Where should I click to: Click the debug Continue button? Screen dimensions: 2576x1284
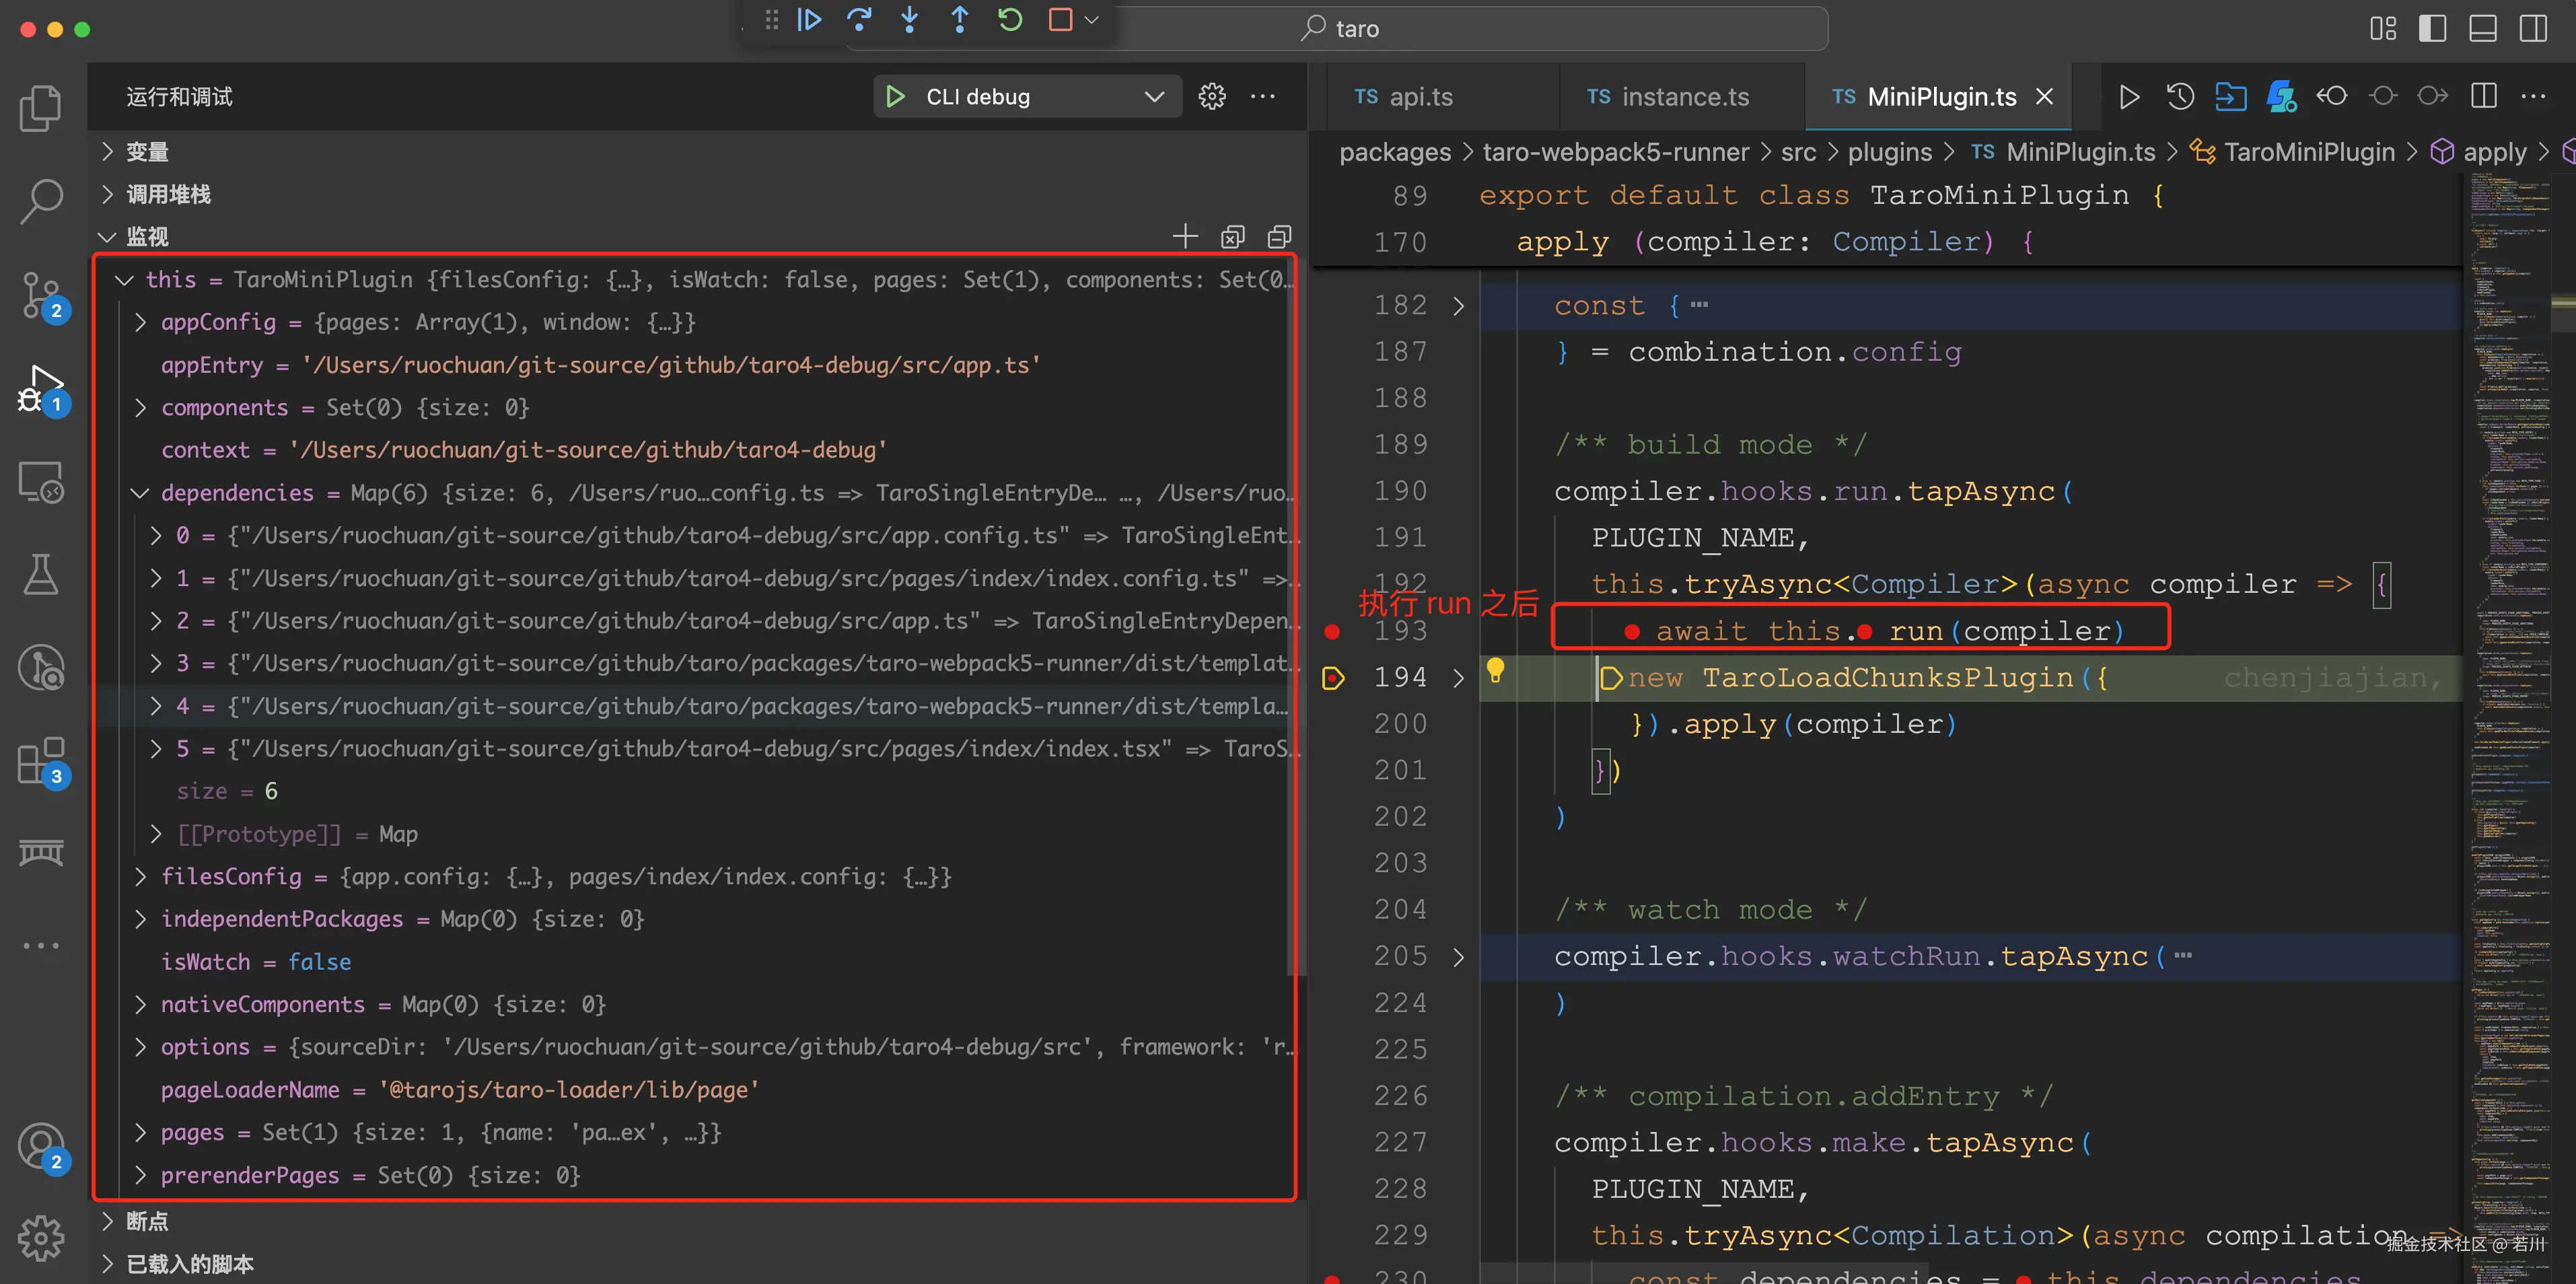pyautogui.click(x=809, y=20)
